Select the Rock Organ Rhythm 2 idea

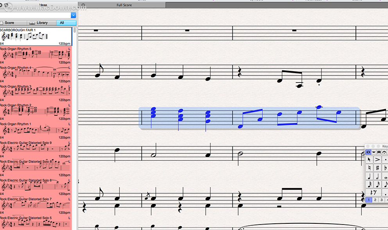click(36, 111)
